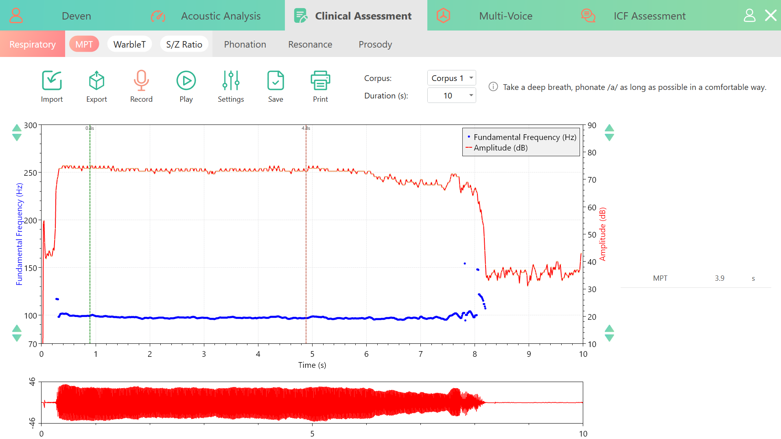Open the Prosody section

click(x=375, y=44)
